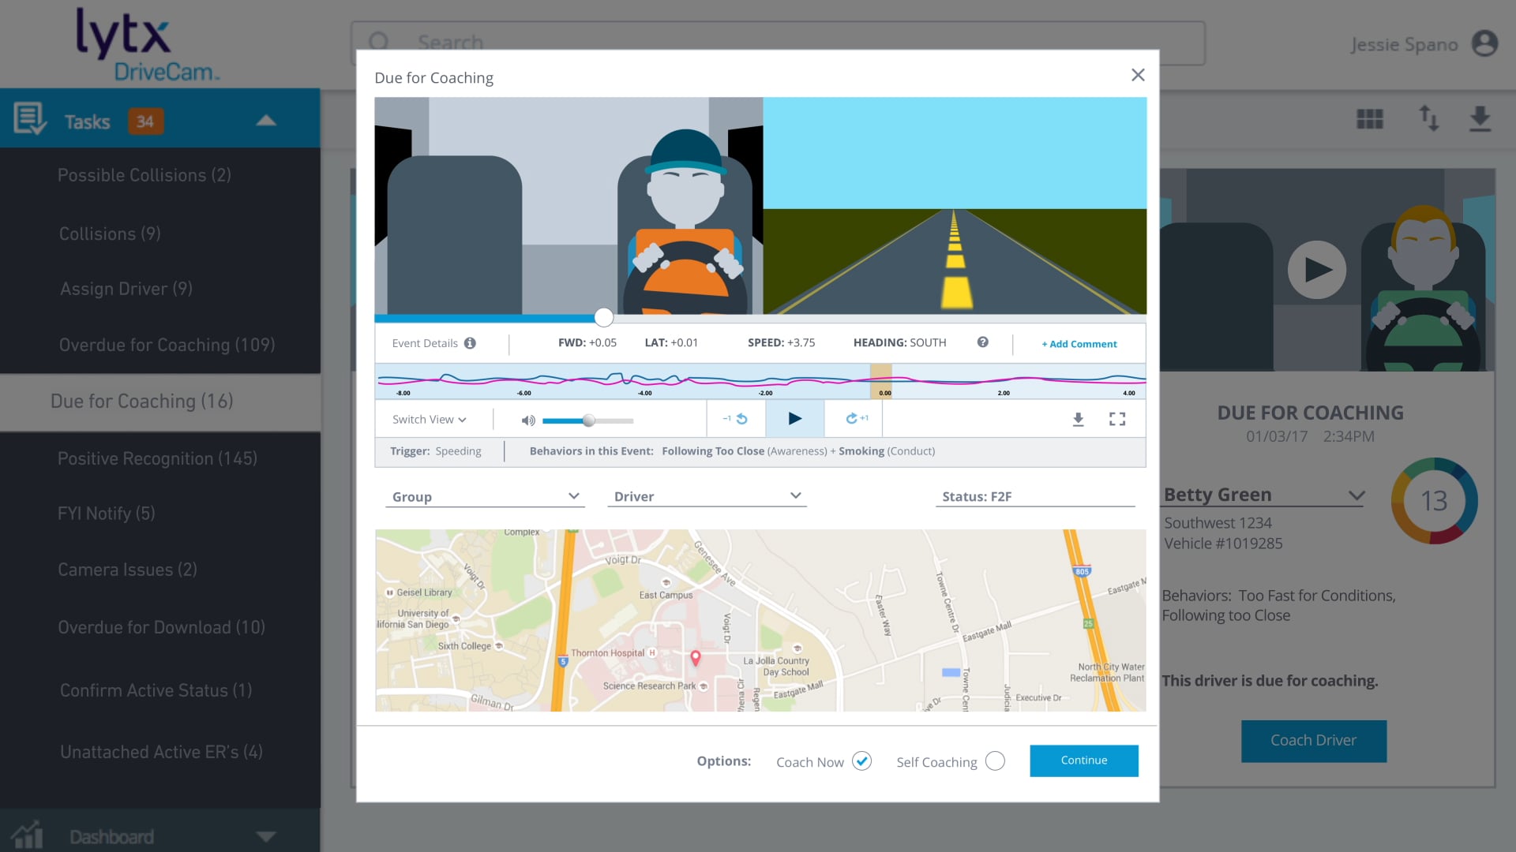Mute the video audio
Screen dimensions: 1516x852
pyautogui.click(x=527, y=420)
